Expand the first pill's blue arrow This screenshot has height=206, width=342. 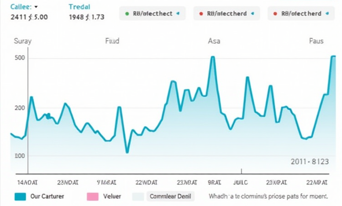[178, 14]
